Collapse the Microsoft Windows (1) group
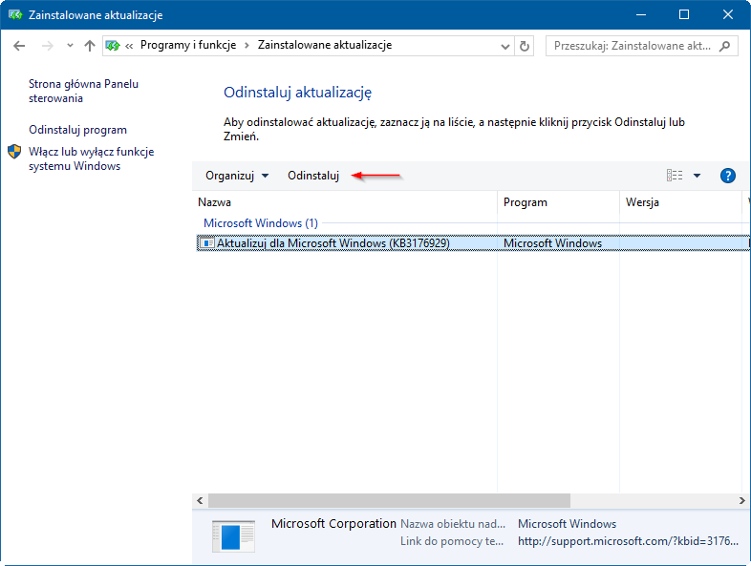 point(261,223)
